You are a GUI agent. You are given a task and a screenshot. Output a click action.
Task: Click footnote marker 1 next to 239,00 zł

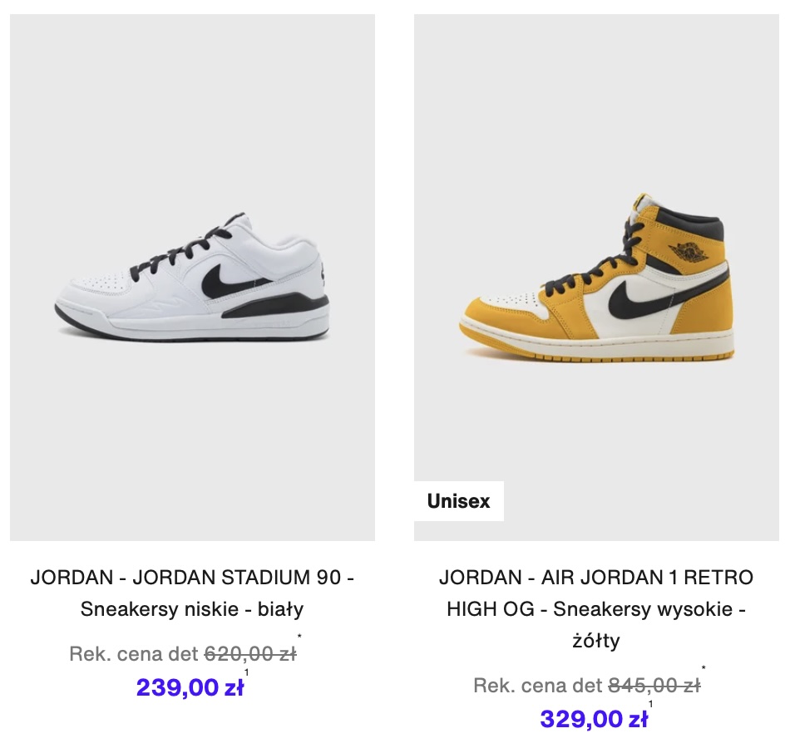click(x=246, y=672)
